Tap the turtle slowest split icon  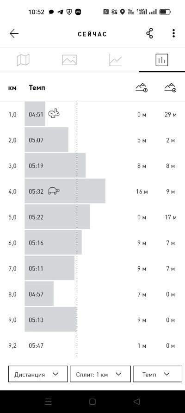[x=54, y=191]
